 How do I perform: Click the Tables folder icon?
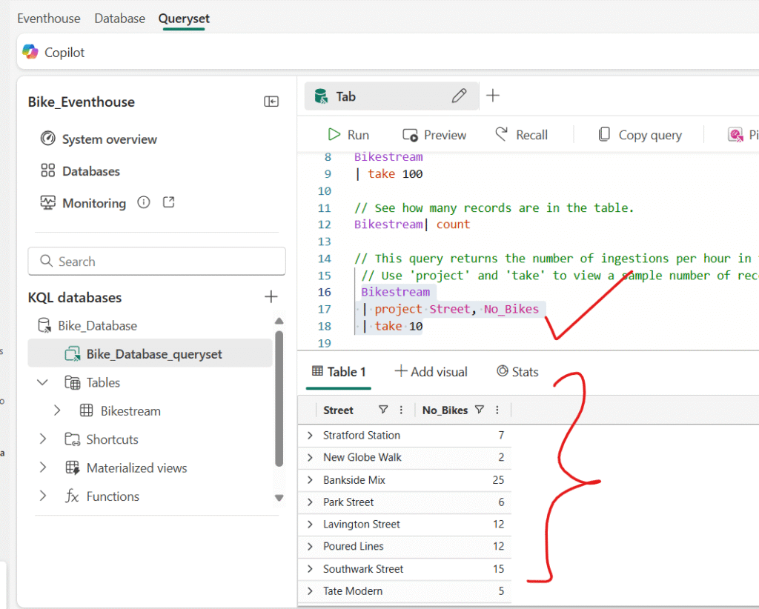tap(73, 382)
